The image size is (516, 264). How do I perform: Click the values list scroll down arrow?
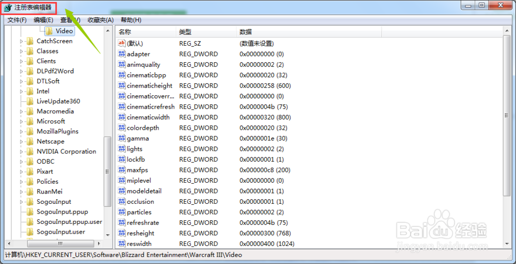pos(507,243)
